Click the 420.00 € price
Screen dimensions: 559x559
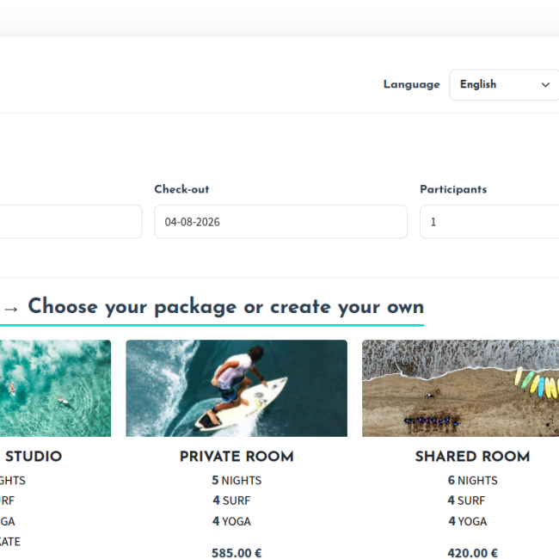[473, 553]
